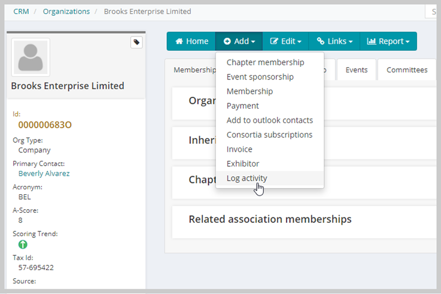441x294 pixels.
Task: Select Chapter membership from Add menu
Action: click(x=270, y=62)
